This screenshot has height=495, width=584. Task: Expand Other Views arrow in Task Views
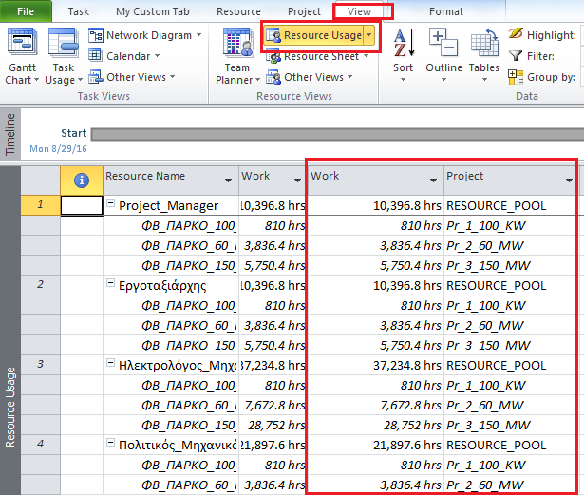(173, 77)
